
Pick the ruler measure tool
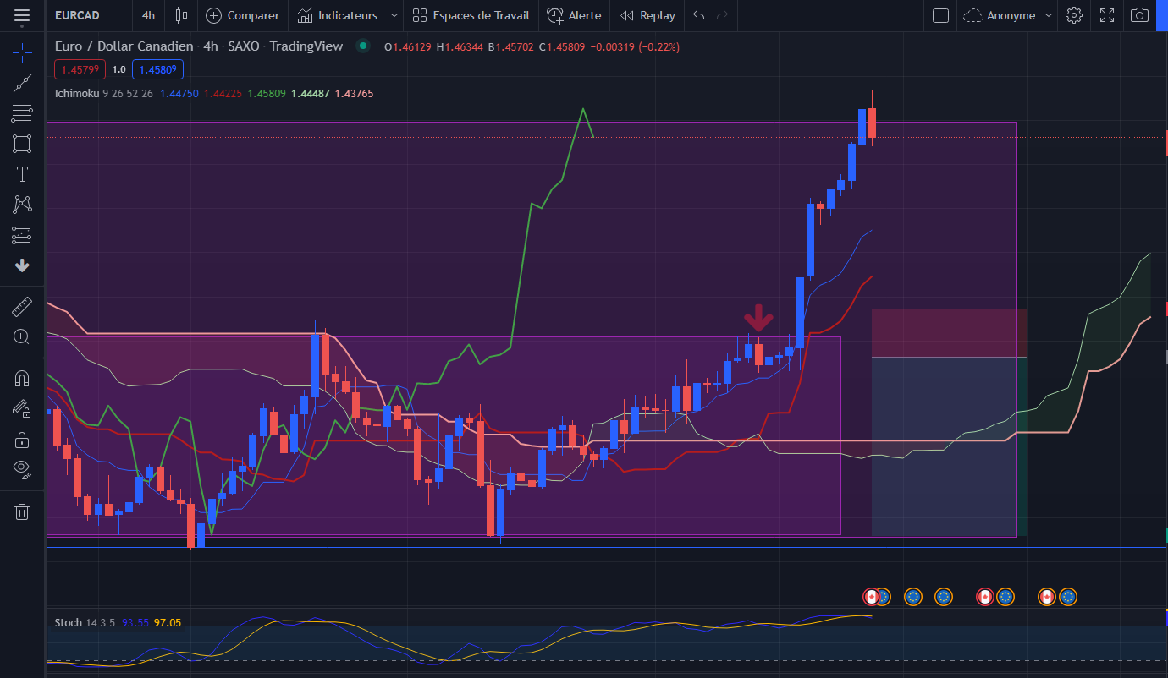[x=22, y=306]
